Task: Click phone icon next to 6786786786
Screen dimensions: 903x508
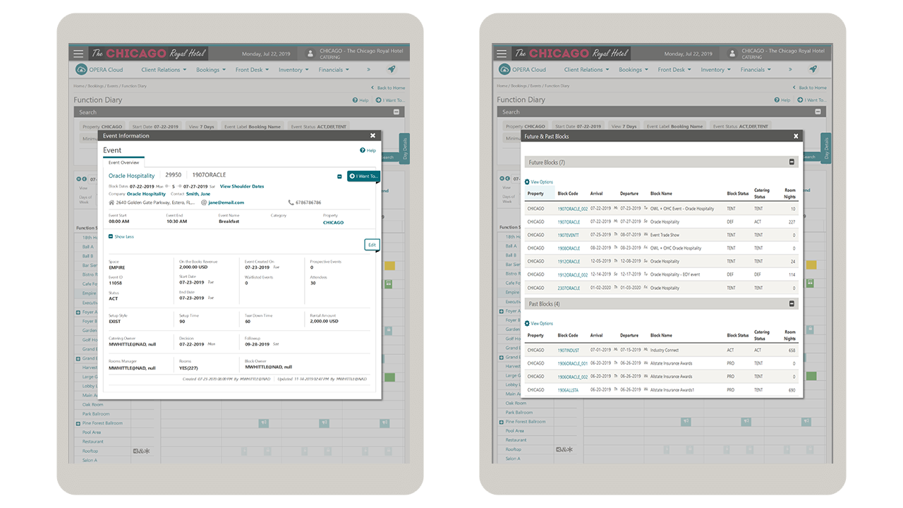Action: [291, 202]
